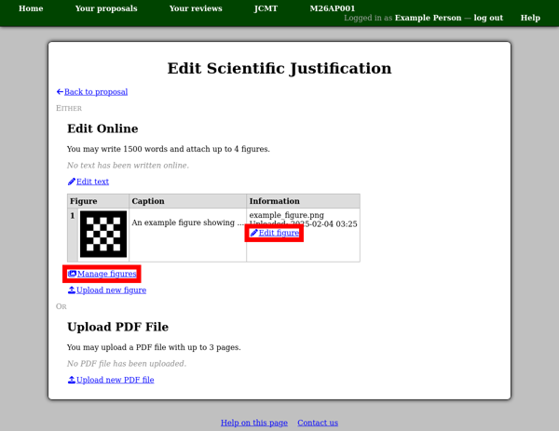Open the JCMT navigation item

266,8
